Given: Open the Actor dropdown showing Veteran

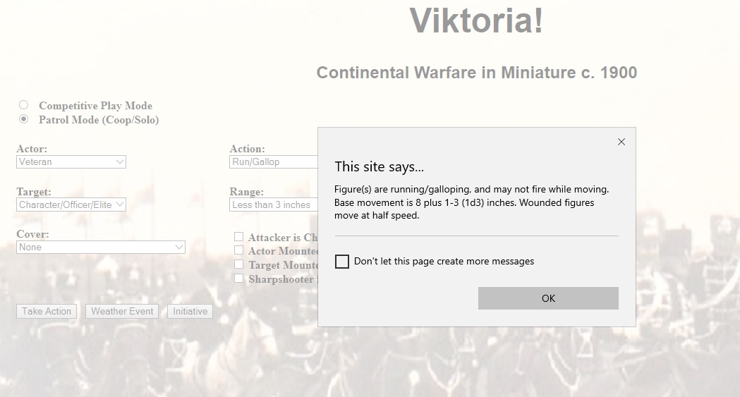Looking at the screenshot, I should 71,162.
